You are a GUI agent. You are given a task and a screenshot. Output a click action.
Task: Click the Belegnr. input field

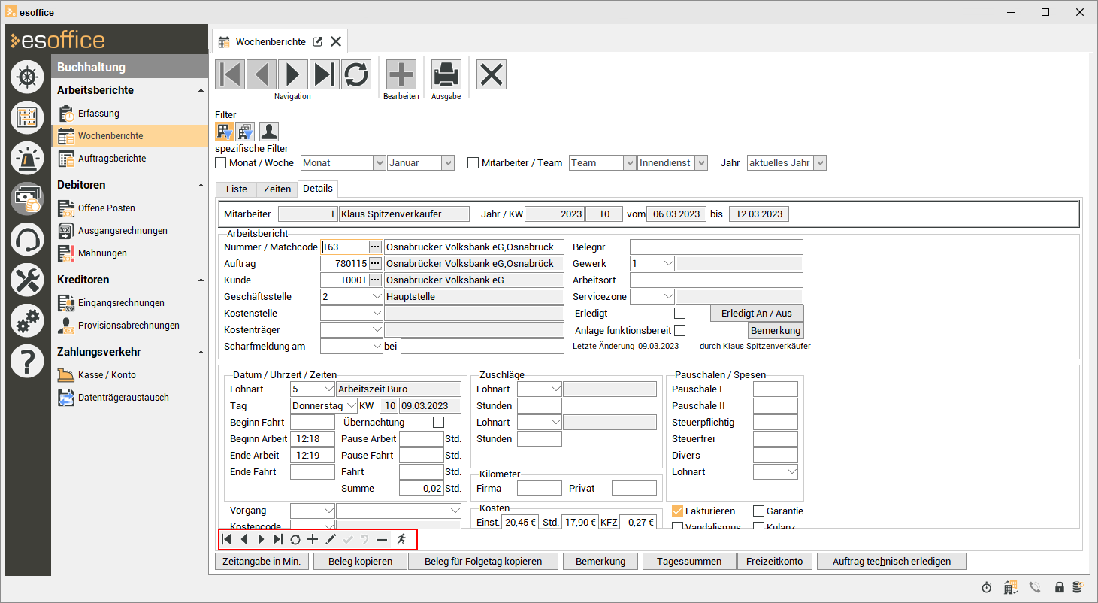coord(715,247)
